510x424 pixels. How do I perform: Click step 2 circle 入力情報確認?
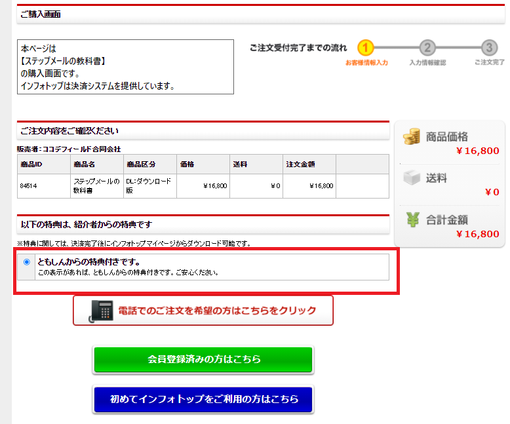[x=427, y=48]
